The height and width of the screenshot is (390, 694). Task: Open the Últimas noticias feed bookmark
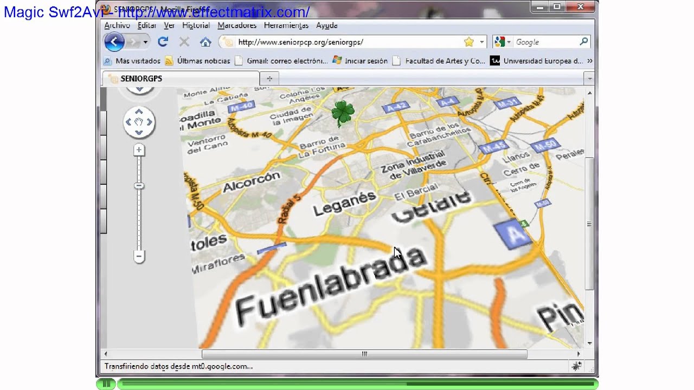pos(198,61)
